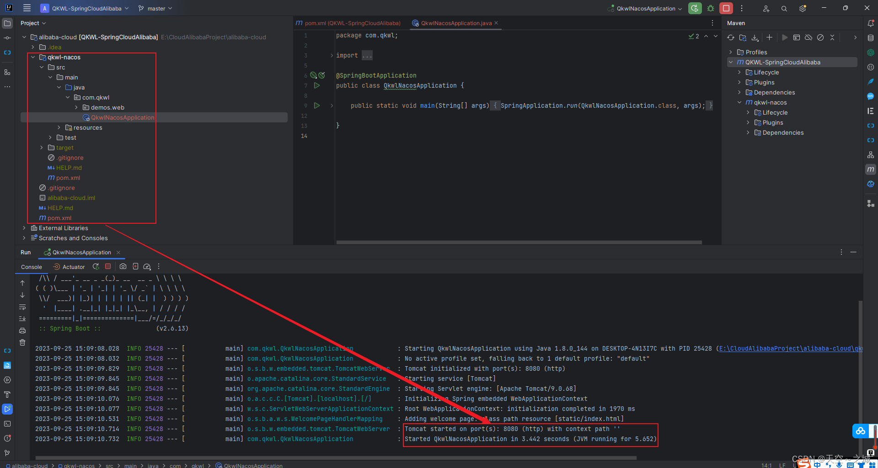Toggle the Run tool window button on left
Screen dimensions: 878x468
click(x=7, y=409)
